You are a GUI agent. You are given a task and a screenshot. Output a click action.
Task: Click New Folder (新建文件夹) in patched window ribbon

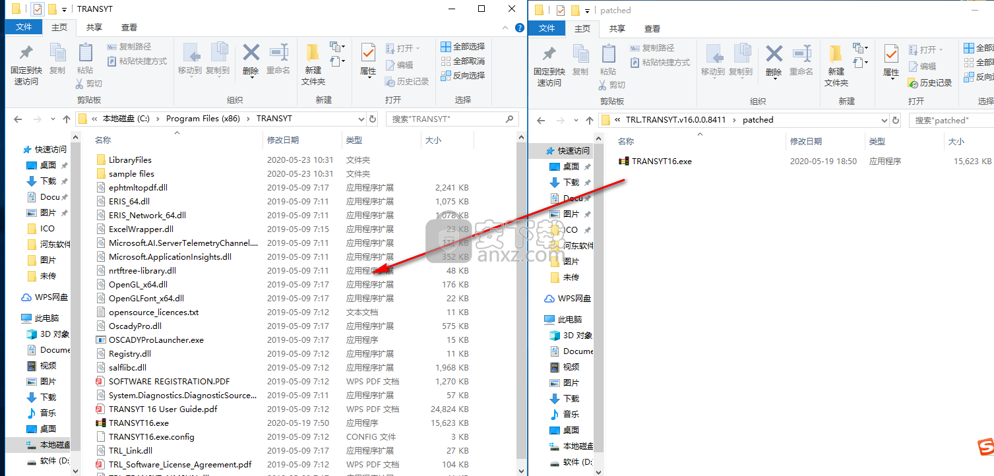point(836,66)
